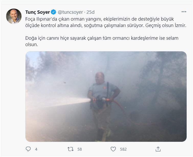The height and width of the screenshot is (157, 193).
Task: Click the blue verified badge
Action: click(53, 12)
